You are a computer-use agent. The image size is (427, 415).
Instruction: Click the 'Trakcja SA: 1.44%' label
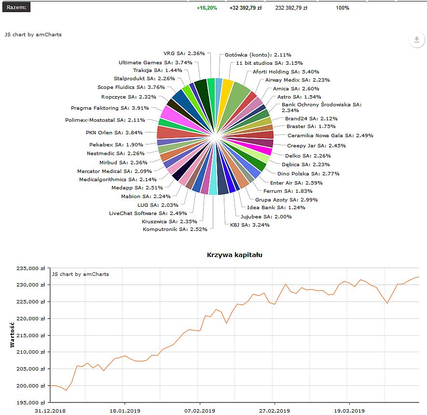click(x=158, y=71)
